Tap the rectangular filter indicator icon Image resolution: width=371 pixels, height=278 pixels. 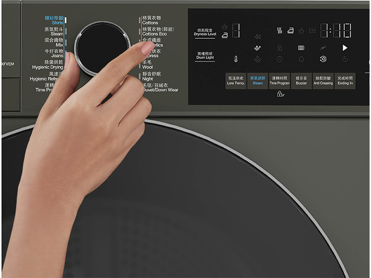click(301, 48)
